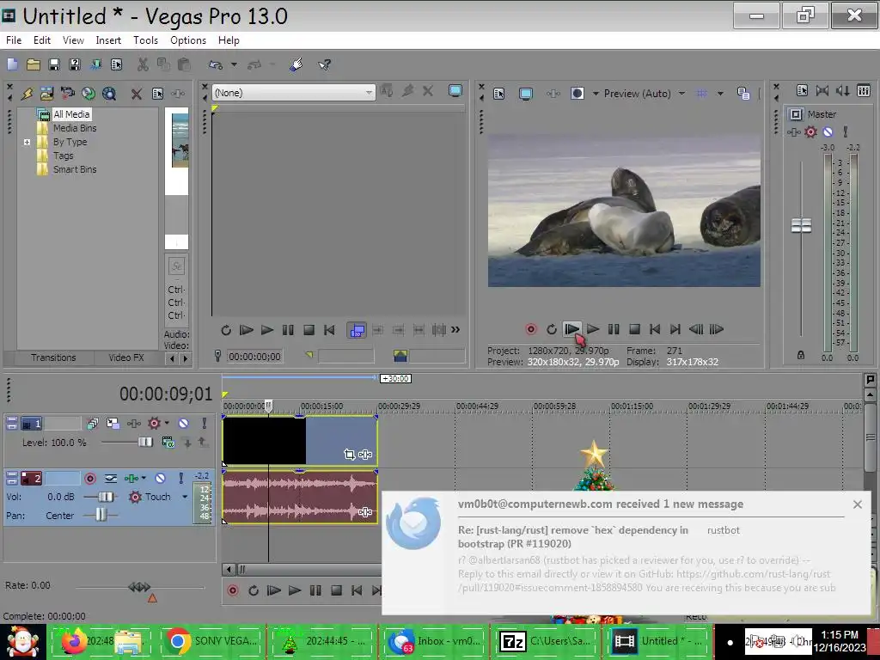Switch to the Video FX tab
880x660 pixels.
[x=126, y=357]
